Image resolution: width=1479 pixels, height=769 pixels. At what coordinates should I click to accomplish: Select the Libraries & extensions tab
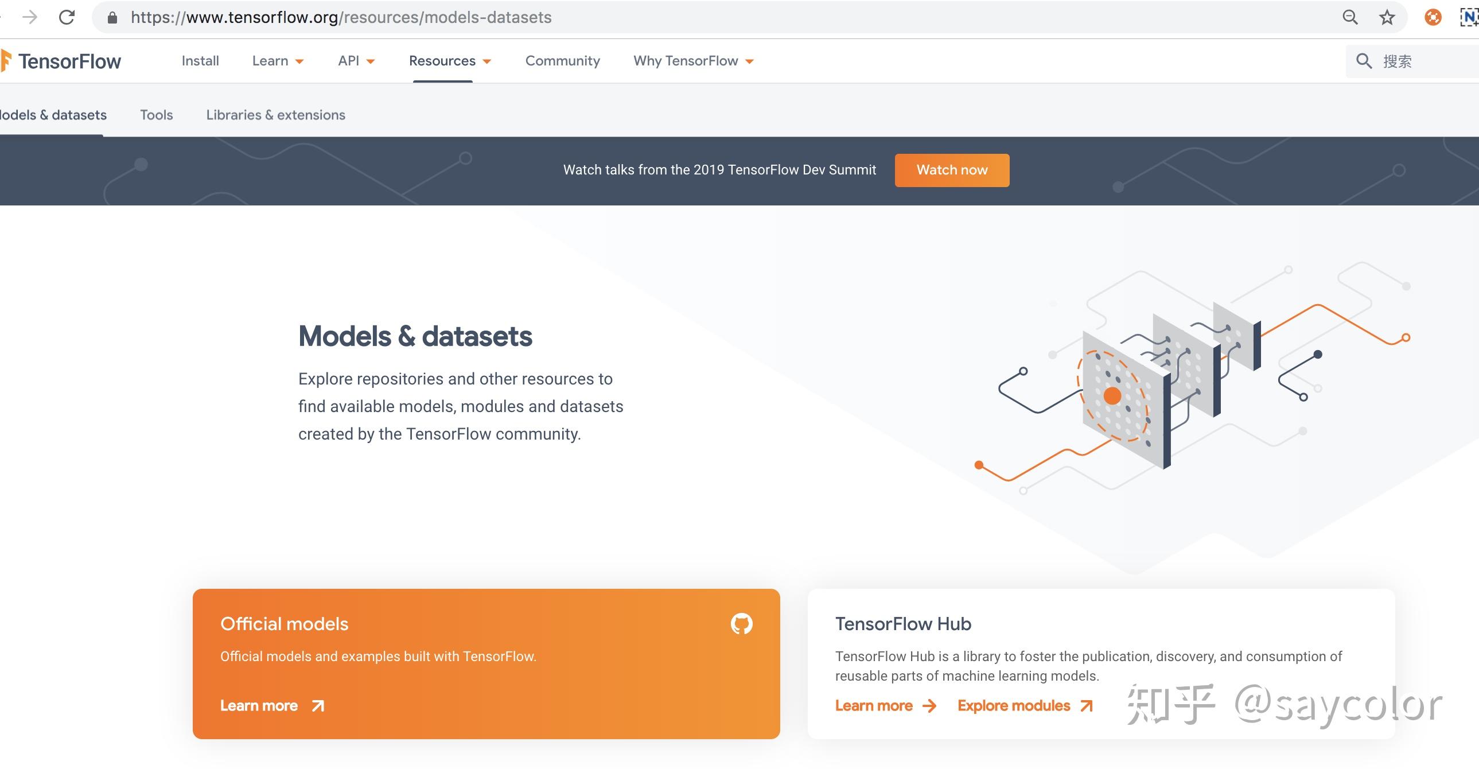275,114
